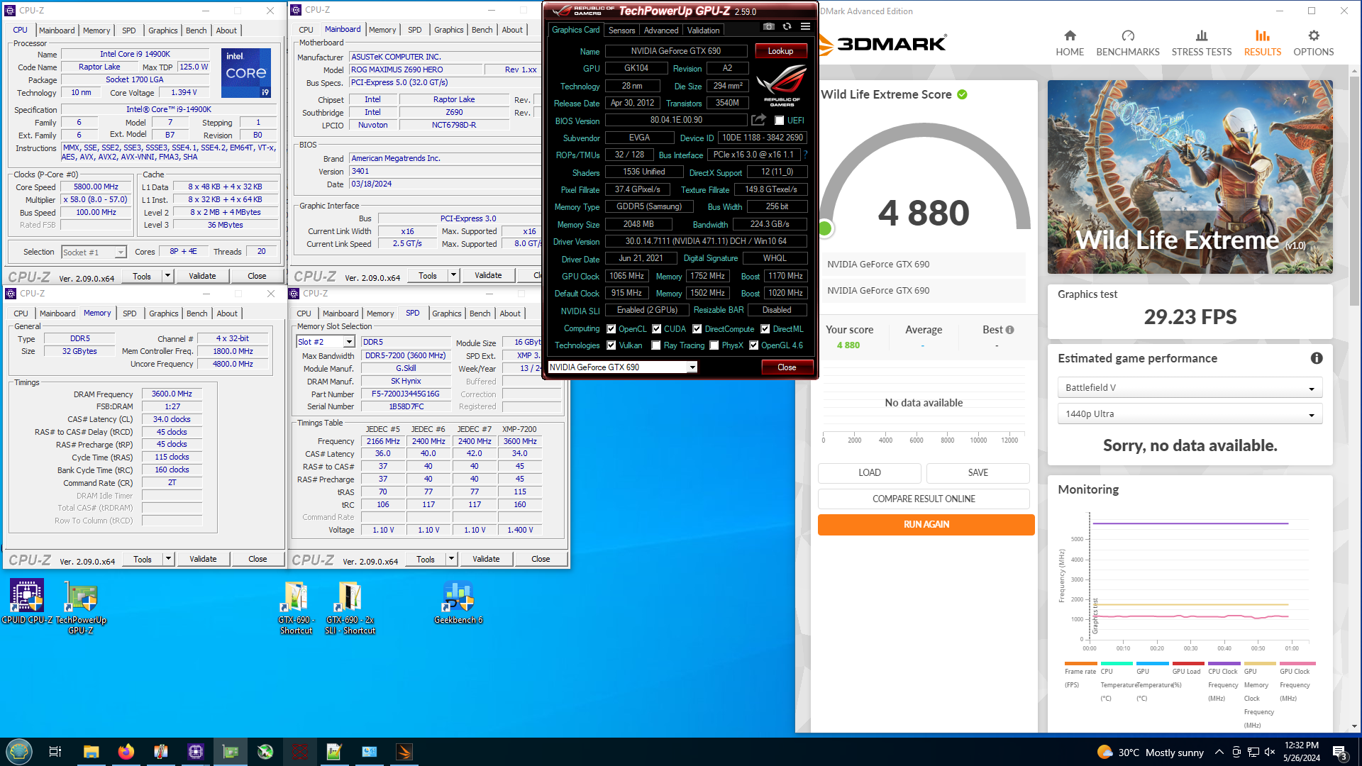Screen dimensions: 1362x766
Task: Open the 1440p Ultra resolution dropdown
Action: tap(1190, 414)
